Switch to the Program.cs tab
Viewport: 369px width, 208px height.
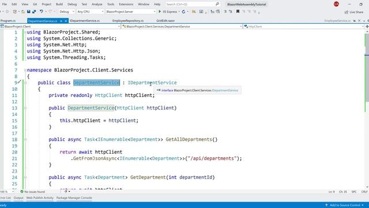click(8, 21)
